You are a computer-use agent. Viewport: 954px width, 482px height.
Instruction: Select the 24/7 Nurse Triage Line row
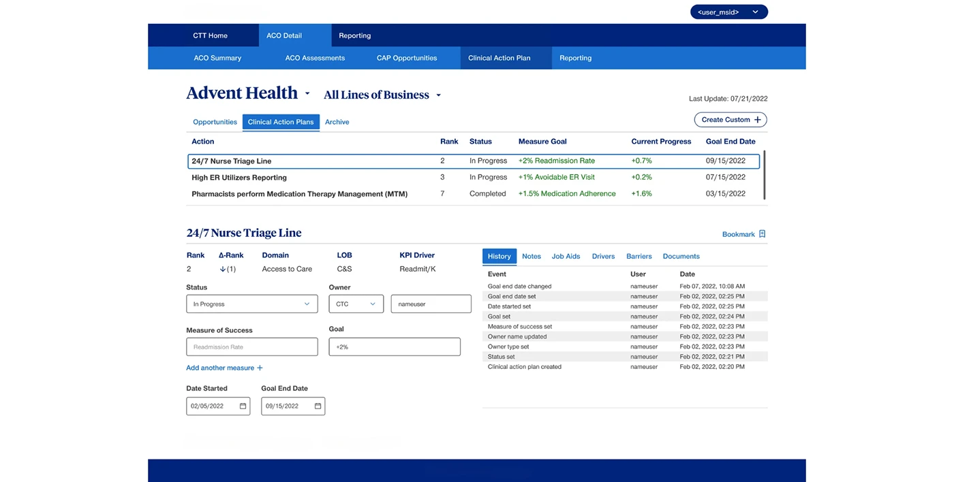click(474, 161)
